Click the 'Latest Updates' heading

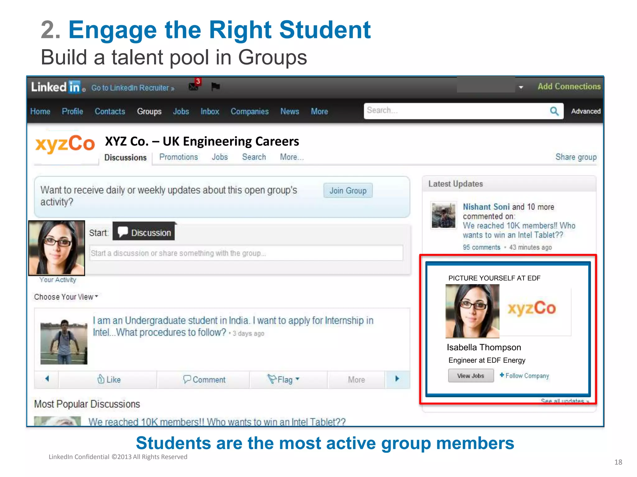[456, 184]
